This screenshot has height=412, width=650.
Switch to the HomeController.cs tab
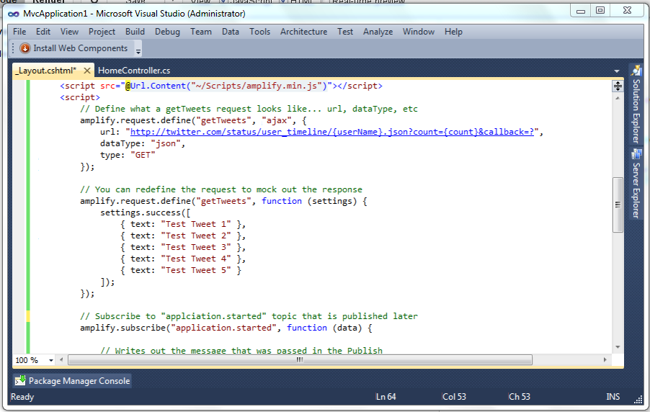(x=134, y=71)
